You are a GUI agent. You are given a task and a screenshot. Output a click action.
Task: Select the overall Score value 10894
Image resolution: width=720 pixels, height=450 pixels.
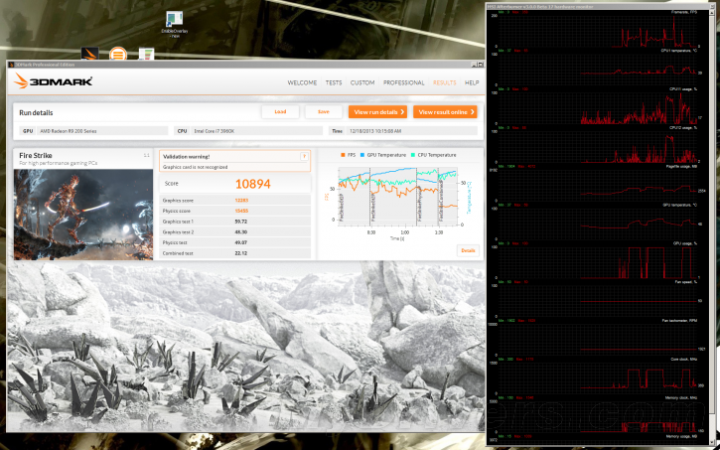[x=253, y=184]
